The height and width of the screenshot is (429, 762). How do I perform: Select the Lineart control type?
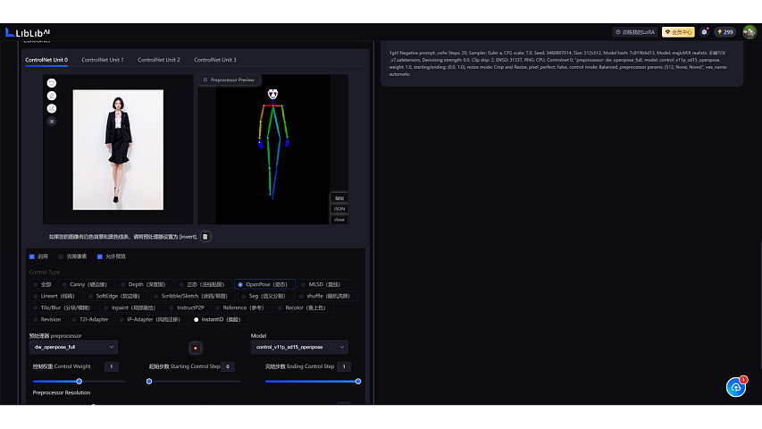(55, 296)
